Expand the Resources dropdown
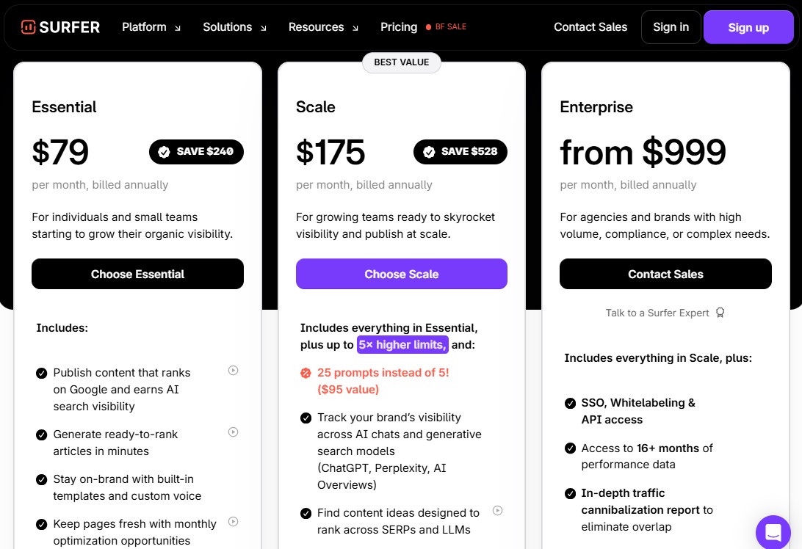Viewport: 802px width, 549px height. click(322, 27)
